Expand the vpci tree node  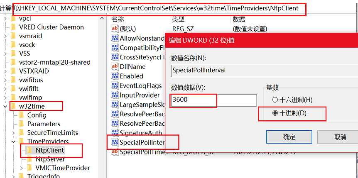point(5,18)
